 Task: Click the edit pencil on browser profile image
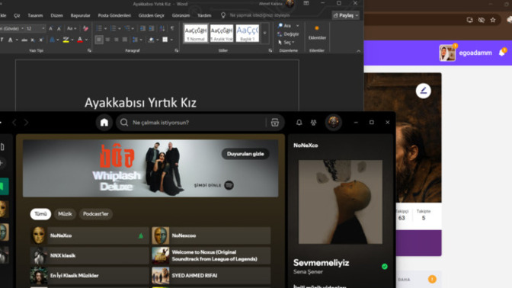pyautogui.click(x=423, y=91)
